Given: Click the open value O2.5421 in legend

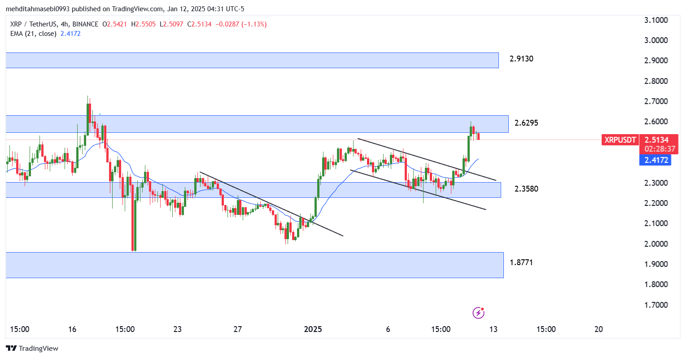Looking at the screenshot, I should pos(114,24).
